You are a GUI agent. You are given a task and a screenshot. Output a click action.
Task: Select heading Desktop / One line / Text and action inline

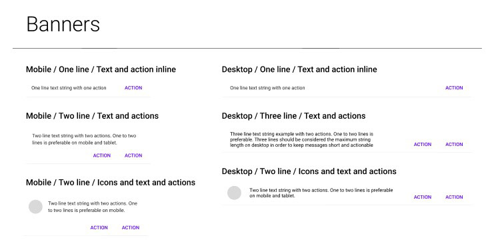point(299,69)
